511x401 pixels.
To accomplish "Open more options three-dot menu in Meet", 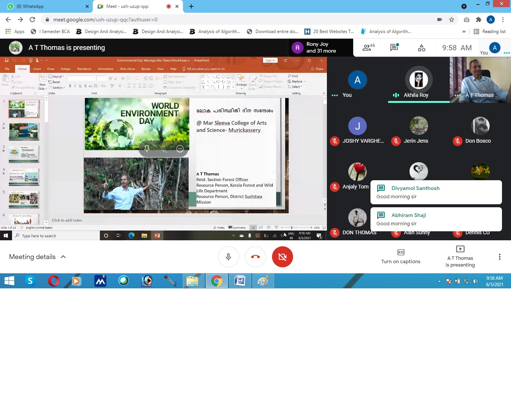I will pos(499,257).
